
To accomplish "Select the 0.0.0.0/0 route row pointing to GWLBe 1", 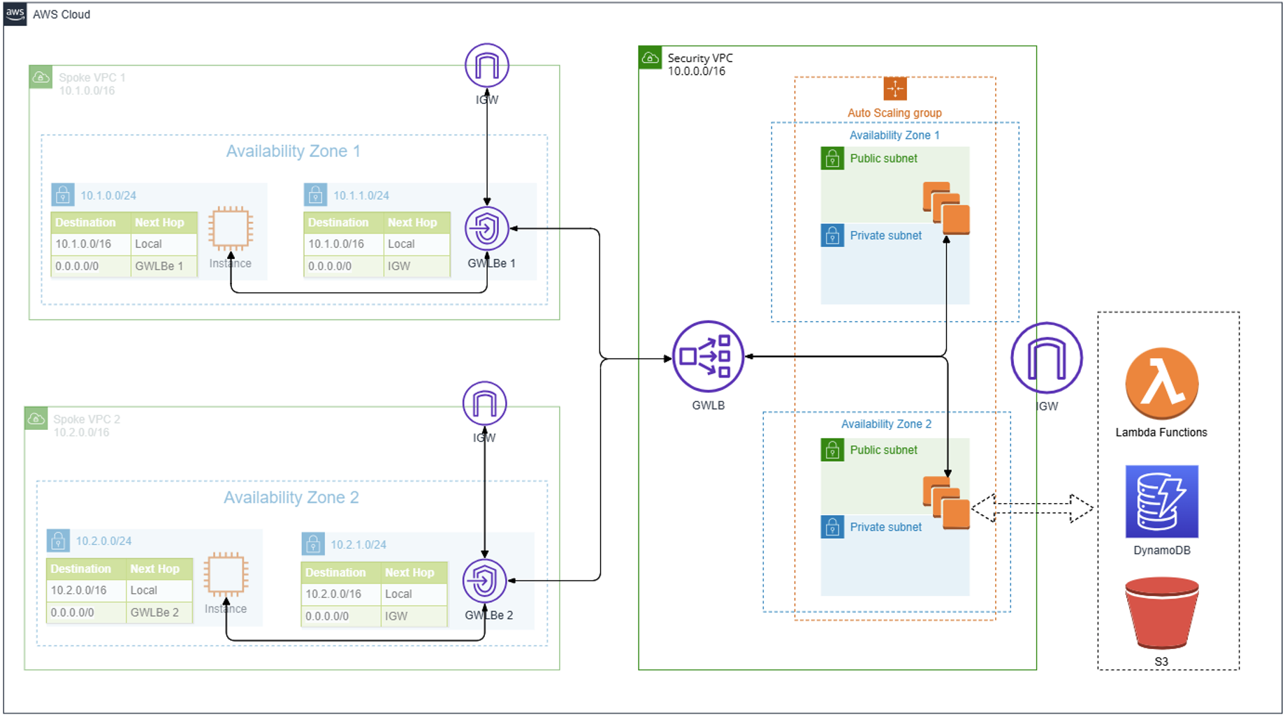I will coord(124,266).
